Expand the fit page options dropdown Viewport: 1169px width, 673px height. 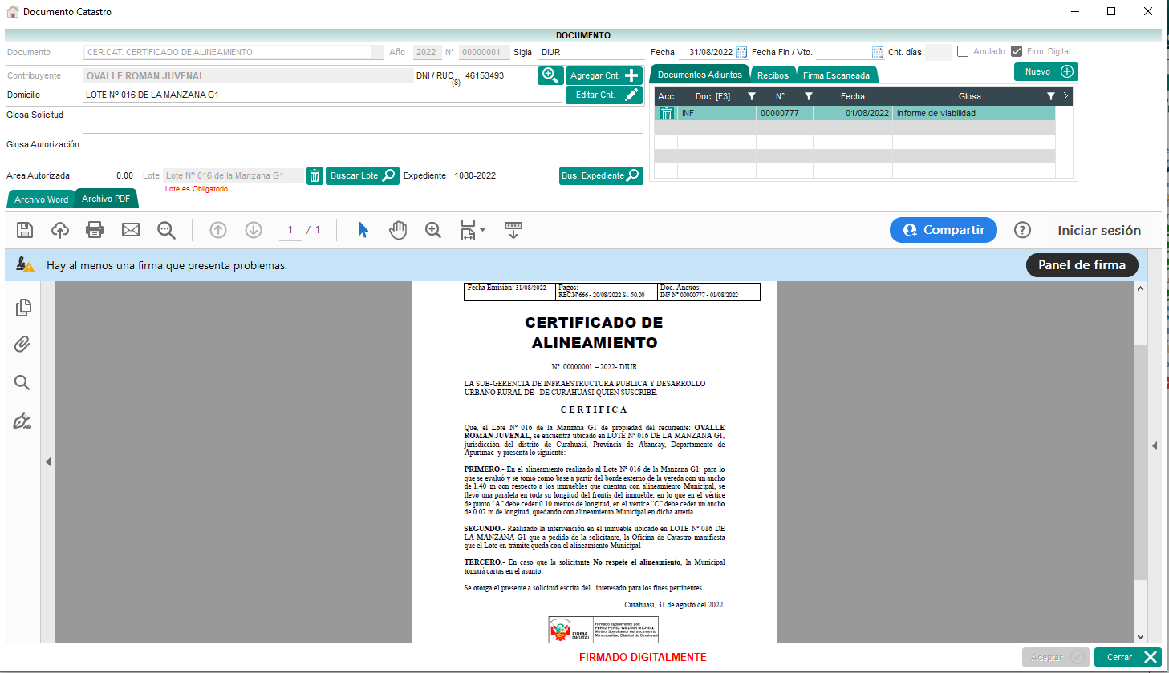482,230
